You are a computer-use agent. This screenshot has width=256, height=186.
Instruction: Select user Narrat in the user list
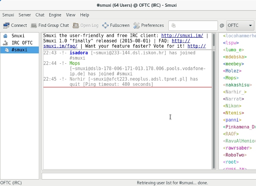click(x=234, y=99)
